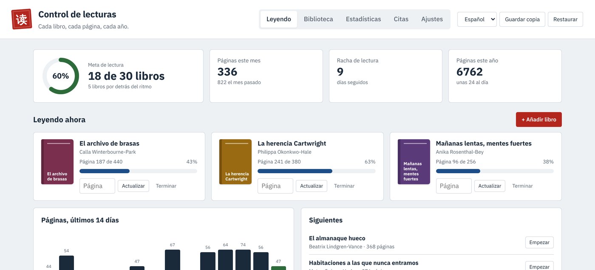
Task: Click Actualizar for La herencia Cartwright
Action: tap(312, 186)
